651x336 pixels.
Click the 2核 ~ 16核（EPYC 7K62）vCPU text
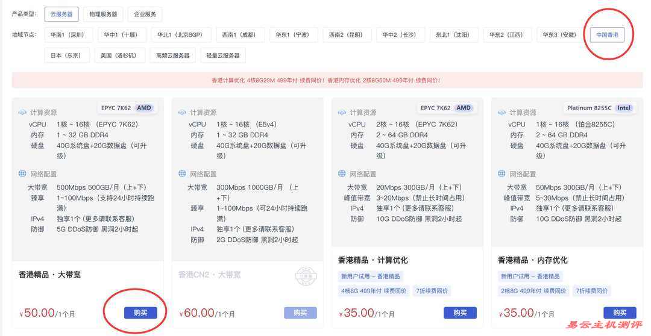click(417, 124)
